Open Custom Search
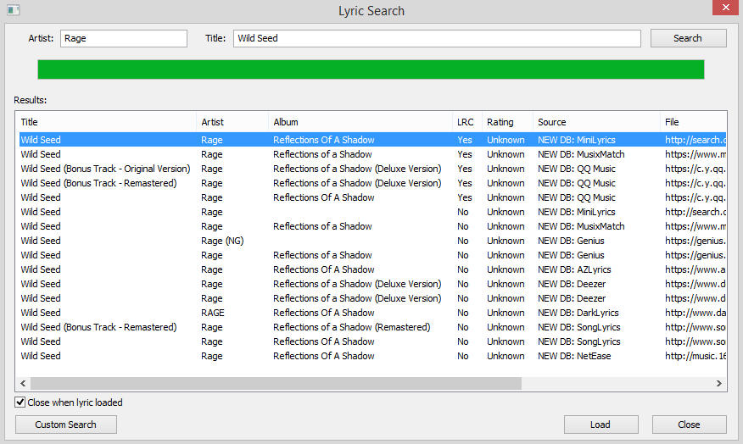743x444 pixels. coord(65,425)
